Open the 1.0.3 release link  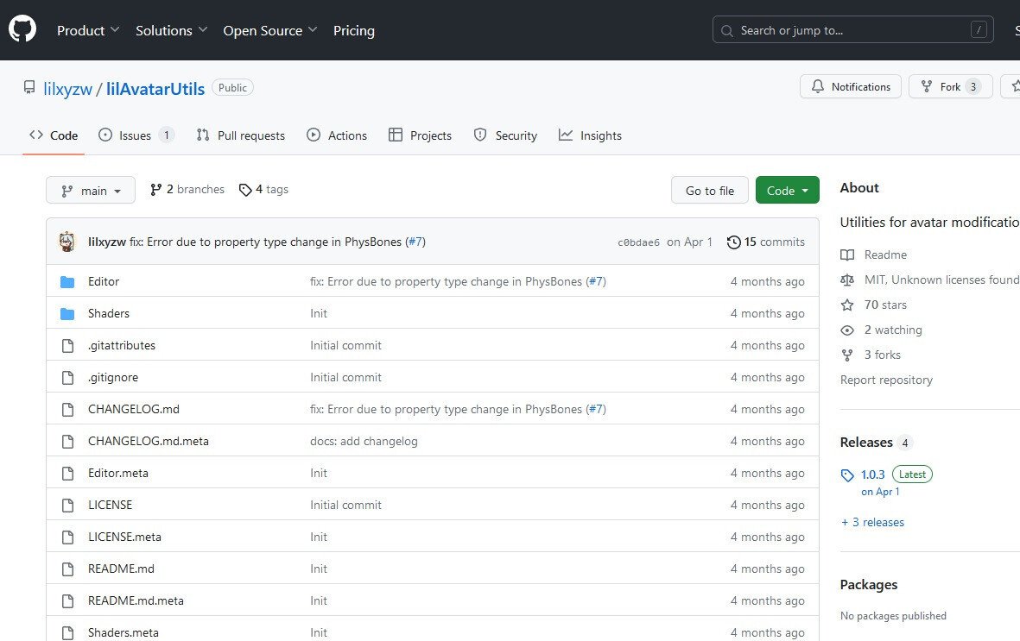(872, 474)
